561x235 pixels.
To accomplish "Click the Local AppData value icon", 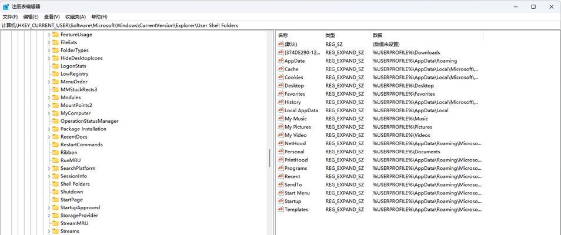I will pyautogui.click(x=280, y=110).
